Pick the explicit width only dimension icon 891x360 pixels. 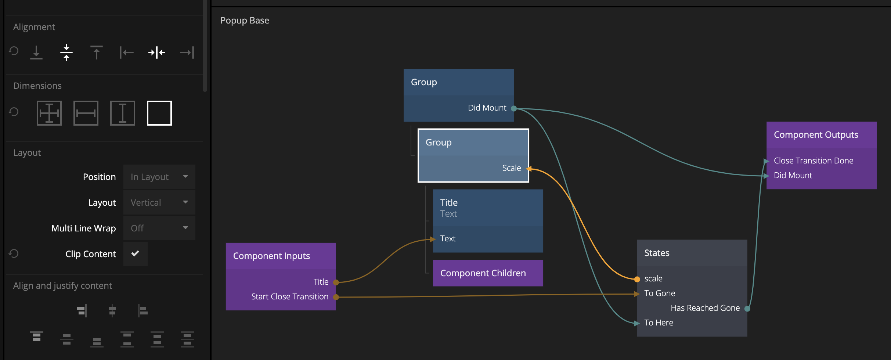coord(86,113)
